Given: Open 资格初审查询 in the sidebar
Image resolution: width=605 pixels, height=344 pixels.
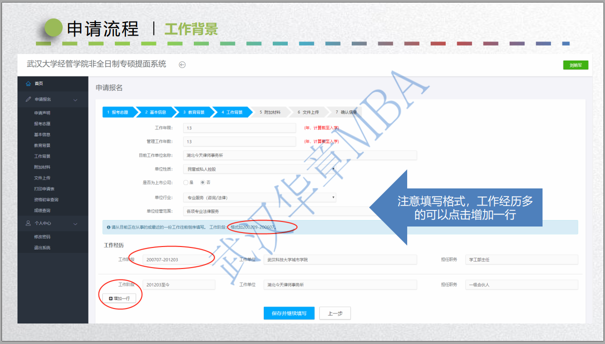Looking at the screenshot, I should 46,199.
